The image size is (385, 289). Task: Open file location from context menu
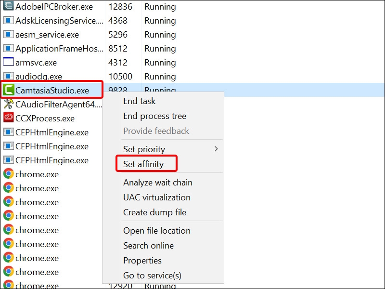(157, 231)
